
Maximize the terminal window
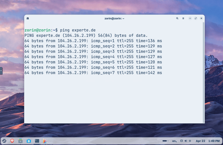point(196,18)
